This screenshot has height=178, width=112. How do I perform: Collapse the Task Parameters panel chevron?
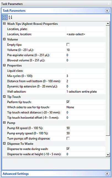[107, 11]
